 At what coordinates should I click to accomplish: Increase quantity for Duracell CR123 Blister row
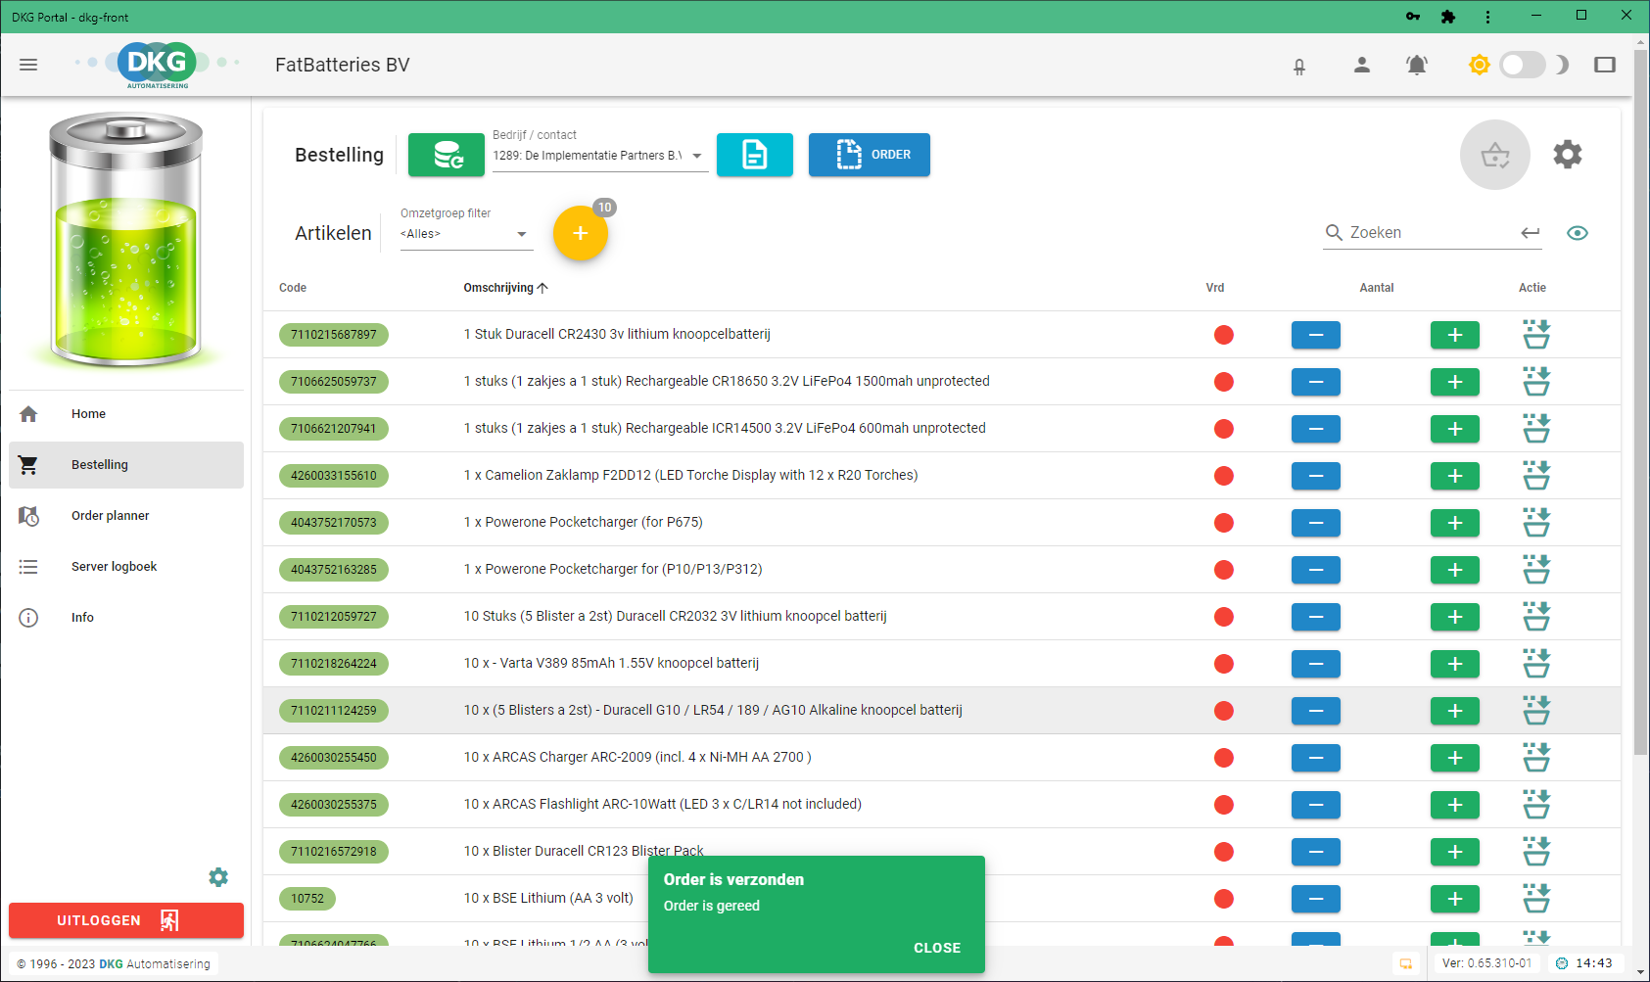[1455, 852]
